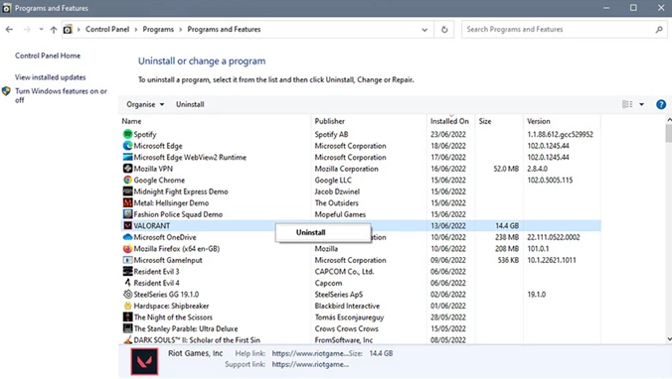This screenshot has height=379, width=672.
Task: Click the search magnifier icon
Action: (659, 30)
